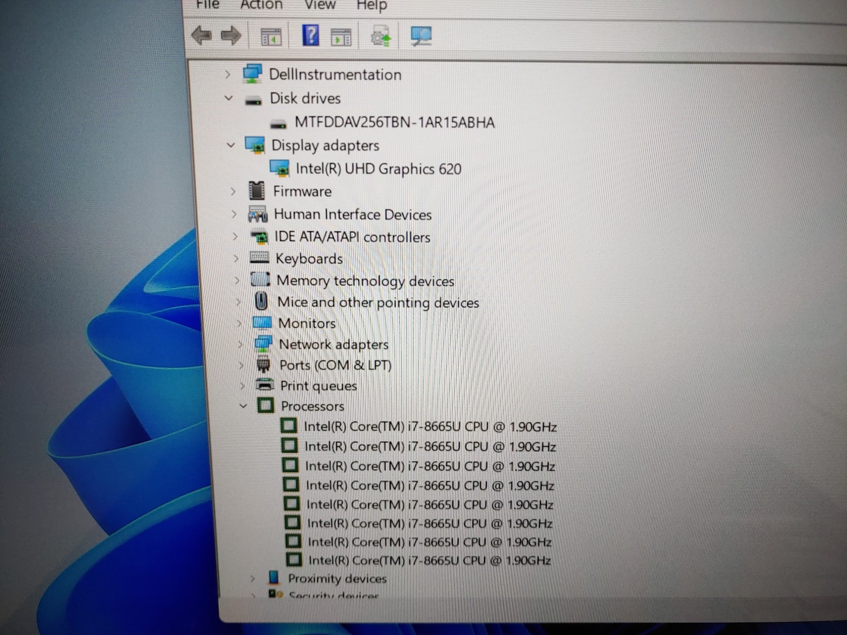Click the Back arrow toolbar icon
The width and height of the screenshot is (847, 635).
[202, 36]
